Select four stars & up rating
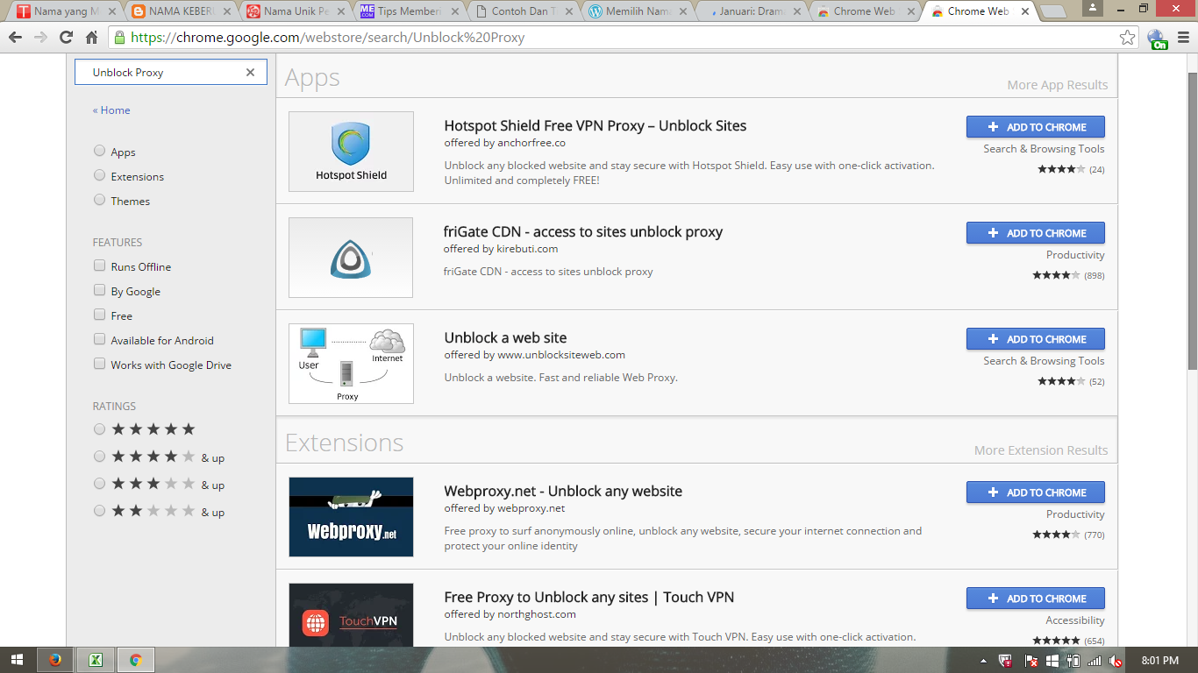The width and height of the screenshot is (1198, 673). [99, 457]
